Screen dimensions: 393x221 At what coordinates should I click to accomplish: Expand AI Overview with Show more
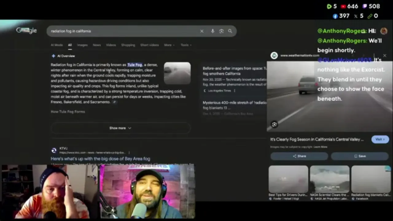pyautogui.click(x=120, y=128)
